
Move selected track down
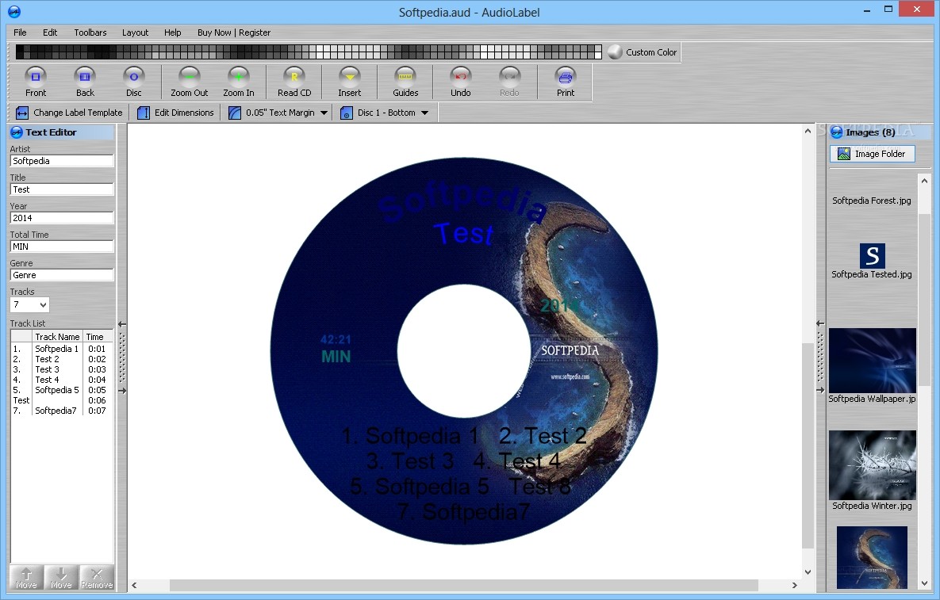(61, 578)
